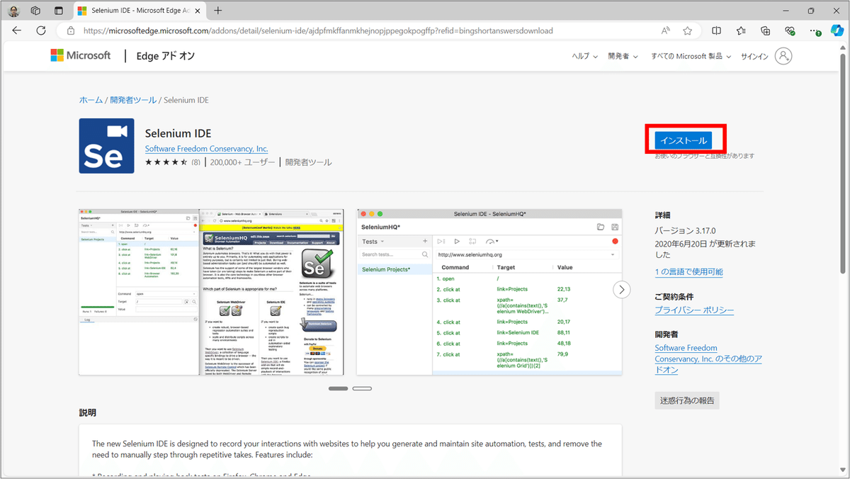
Task: Open the プライバシー ポリシー link
Action: [694, 310]
